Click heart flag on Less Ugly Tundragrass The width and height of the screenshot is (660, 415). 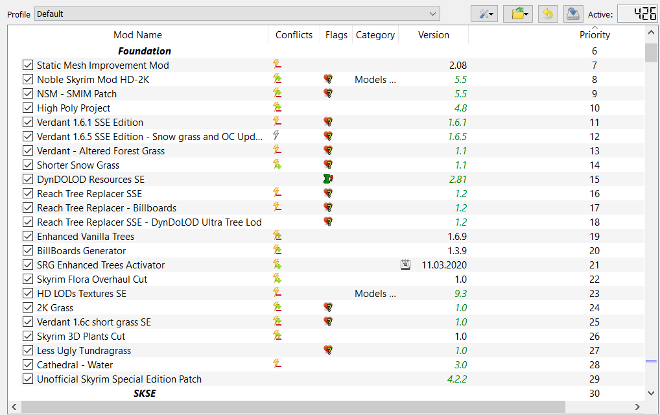(x=328, y=350)
